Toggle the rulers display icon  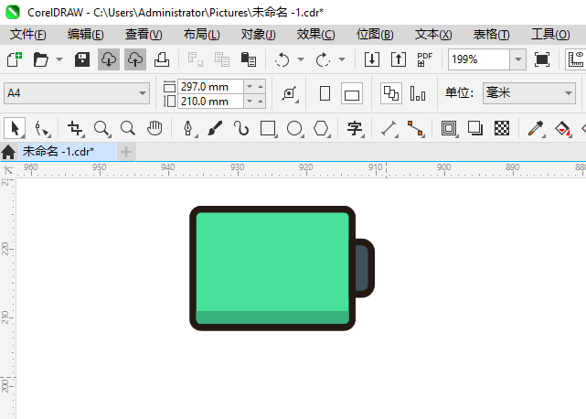coord(576,59)
